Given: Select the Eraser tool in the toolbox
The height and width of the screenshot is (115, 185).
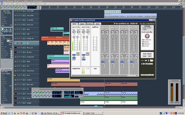Looking at the screenshot, I should (6, 29).
